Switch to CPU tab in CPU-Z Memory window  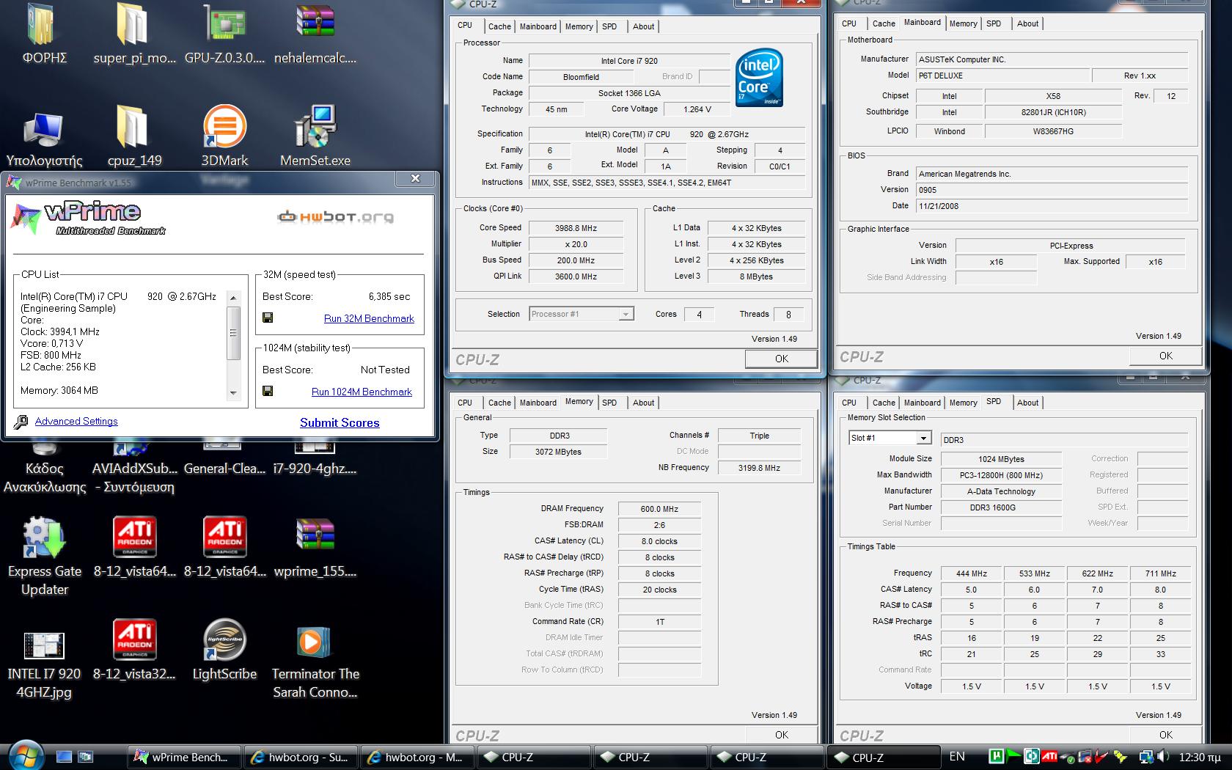[465, 403]
